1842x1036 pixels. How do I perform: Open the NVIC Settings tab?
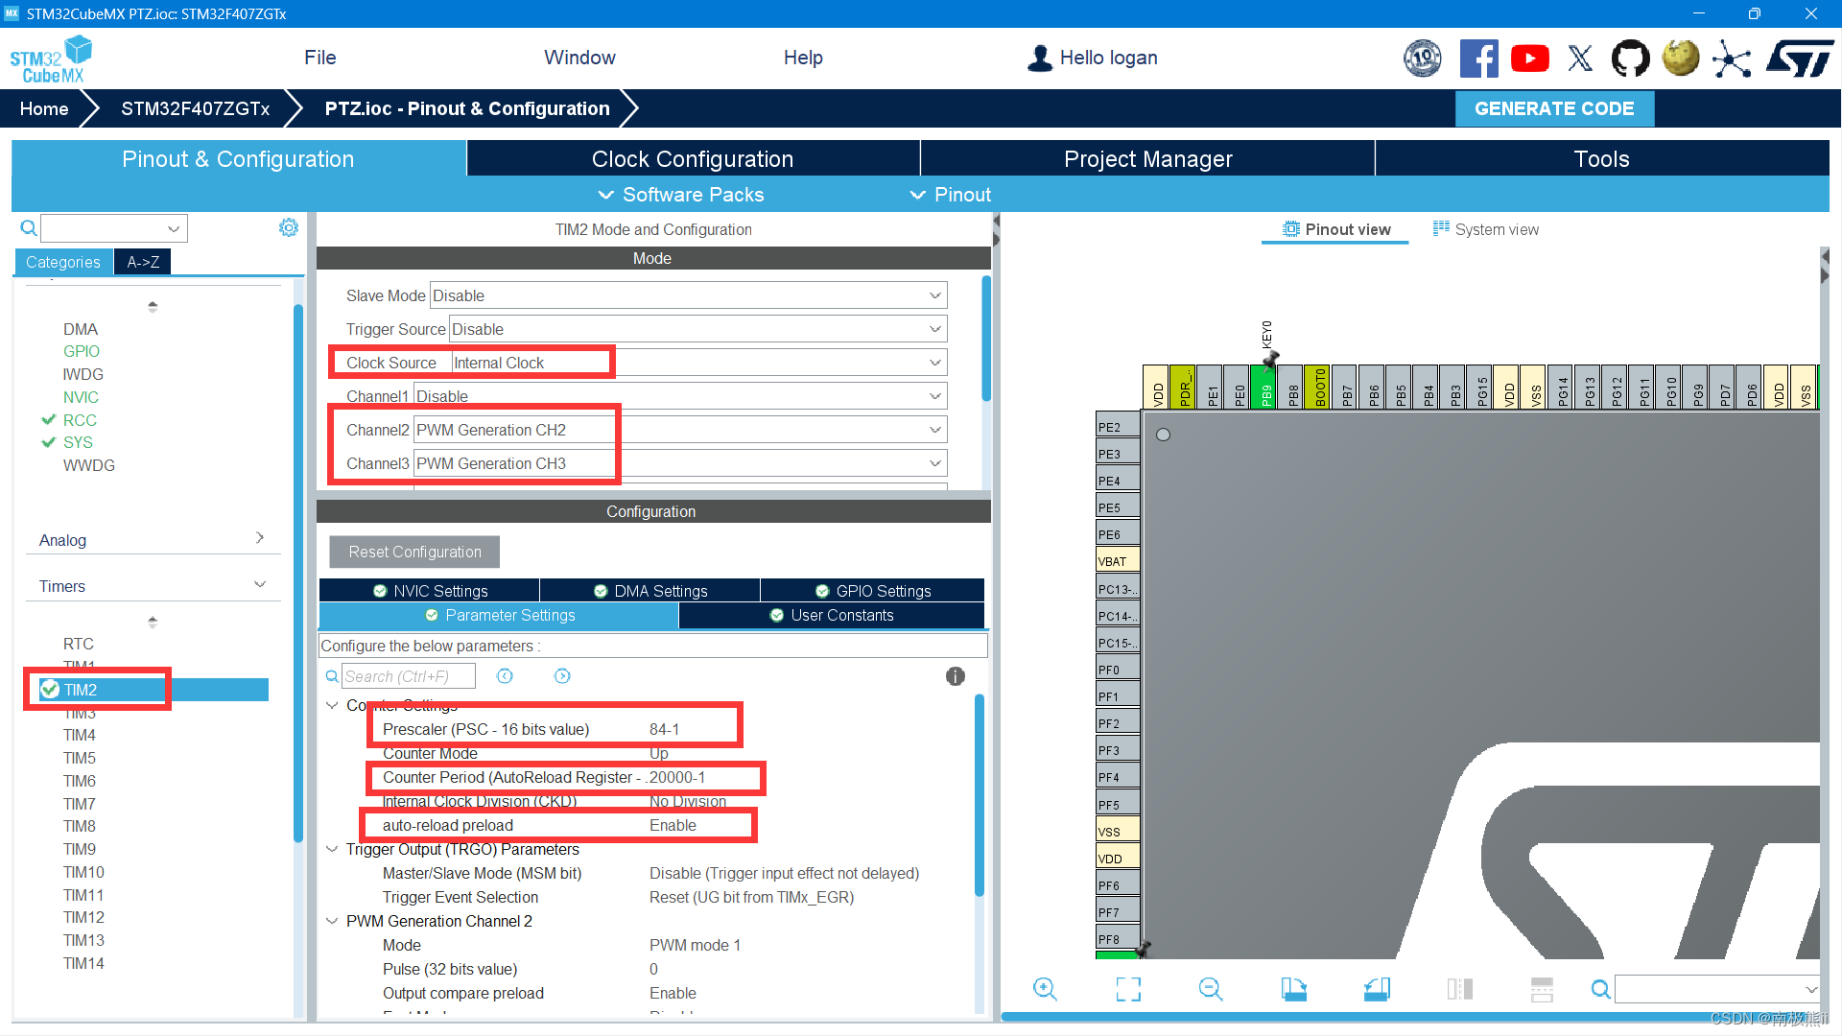(429, 591)
